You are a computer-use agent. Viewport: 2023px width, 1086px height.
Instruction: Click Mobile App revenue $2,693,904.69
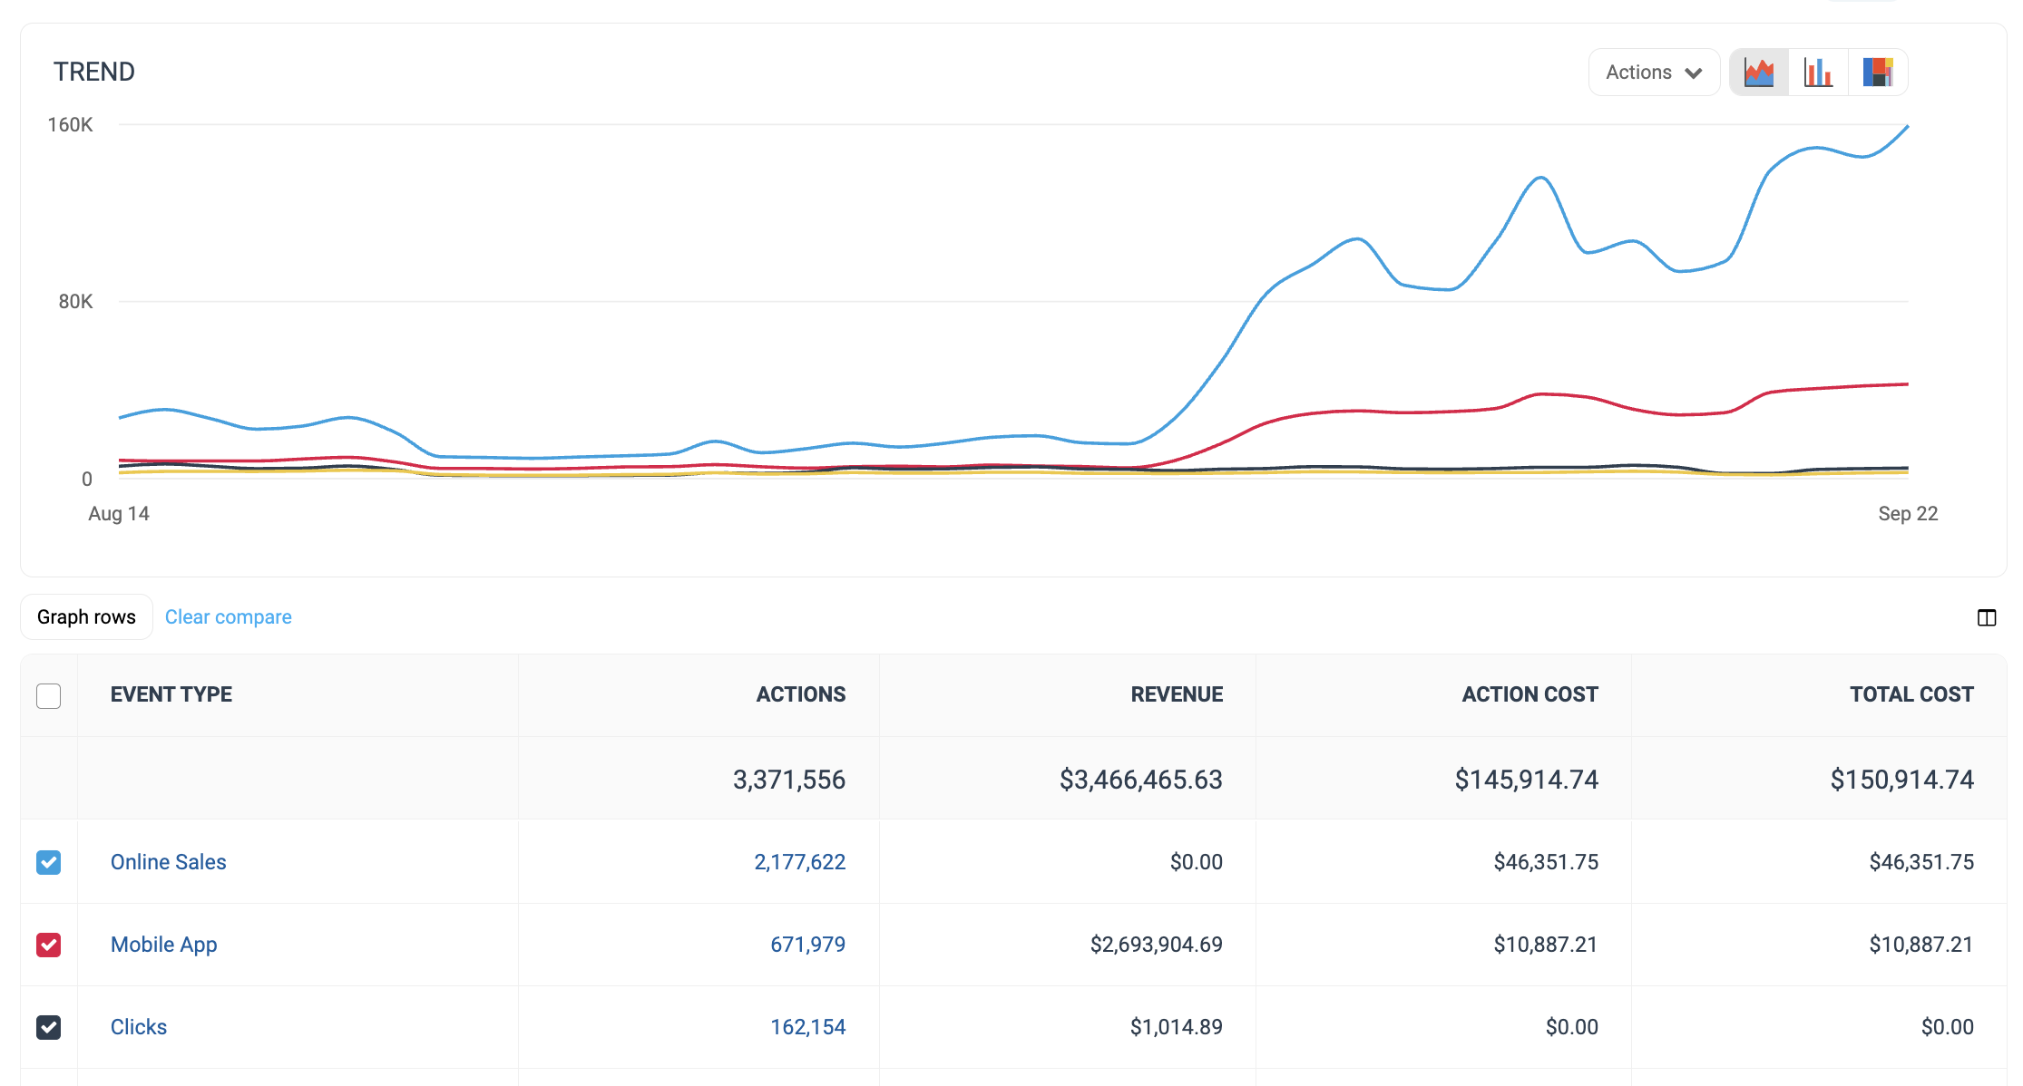[x=1157, y=945]
